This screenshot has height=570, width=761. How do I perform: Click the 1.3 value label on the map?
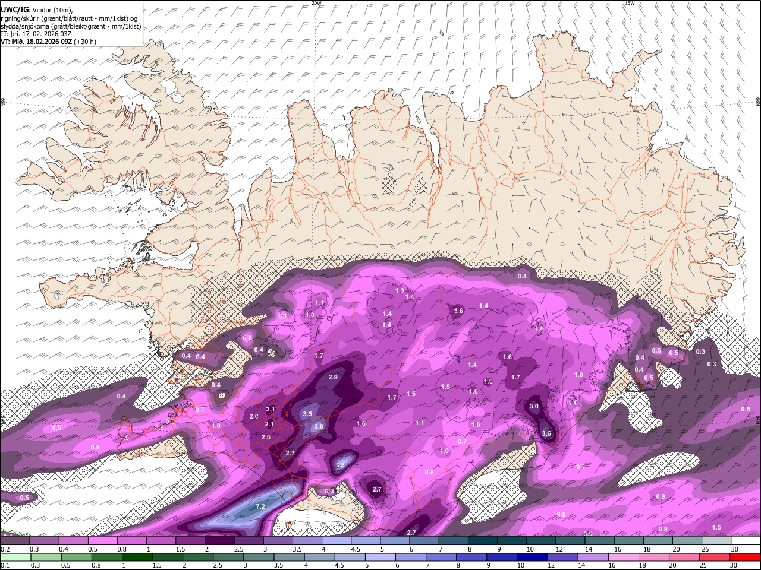point(400,290)
